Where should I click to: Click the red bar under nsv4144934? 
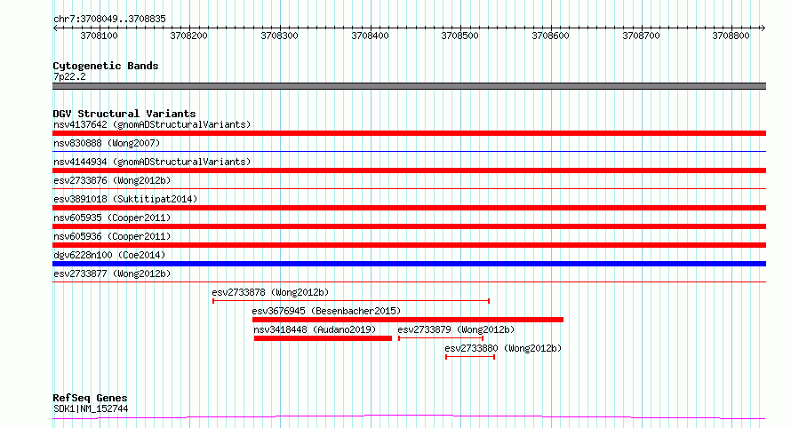pyautogui.click(x=409, y=170)
